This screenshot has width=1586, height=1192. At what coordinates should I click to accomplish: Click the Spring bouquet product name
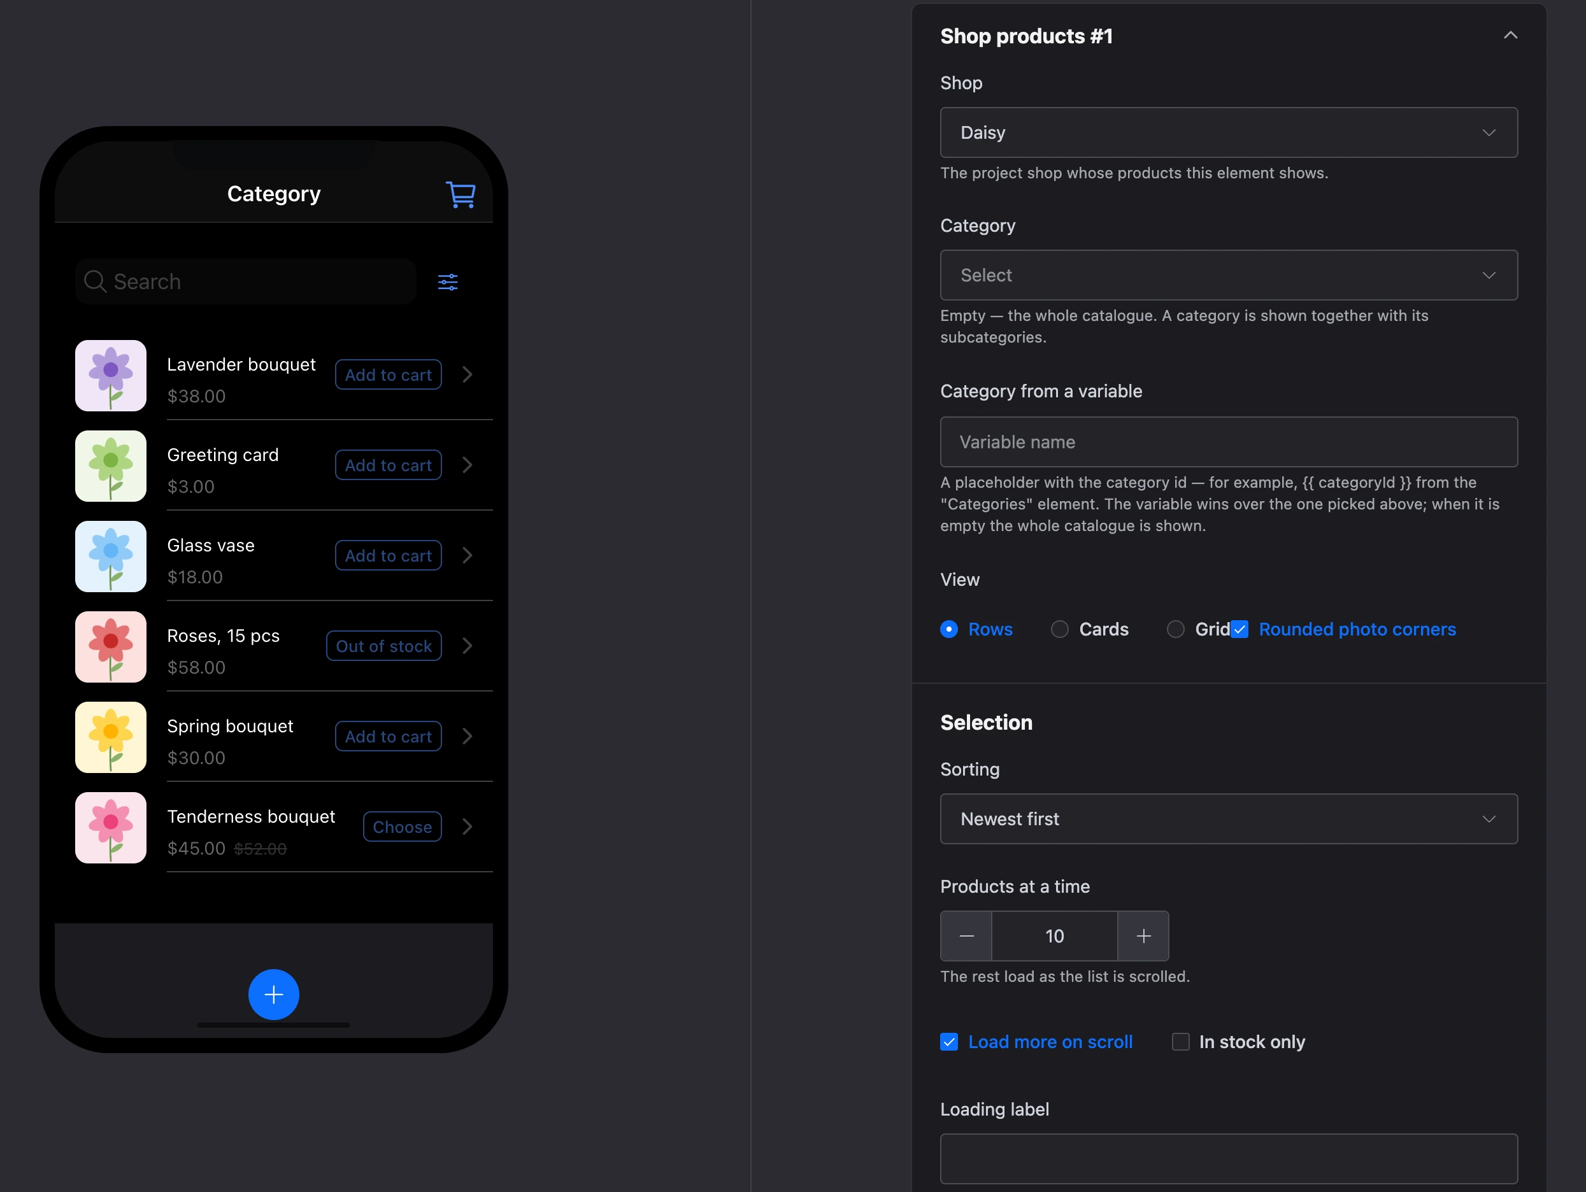tap(229, 725)
